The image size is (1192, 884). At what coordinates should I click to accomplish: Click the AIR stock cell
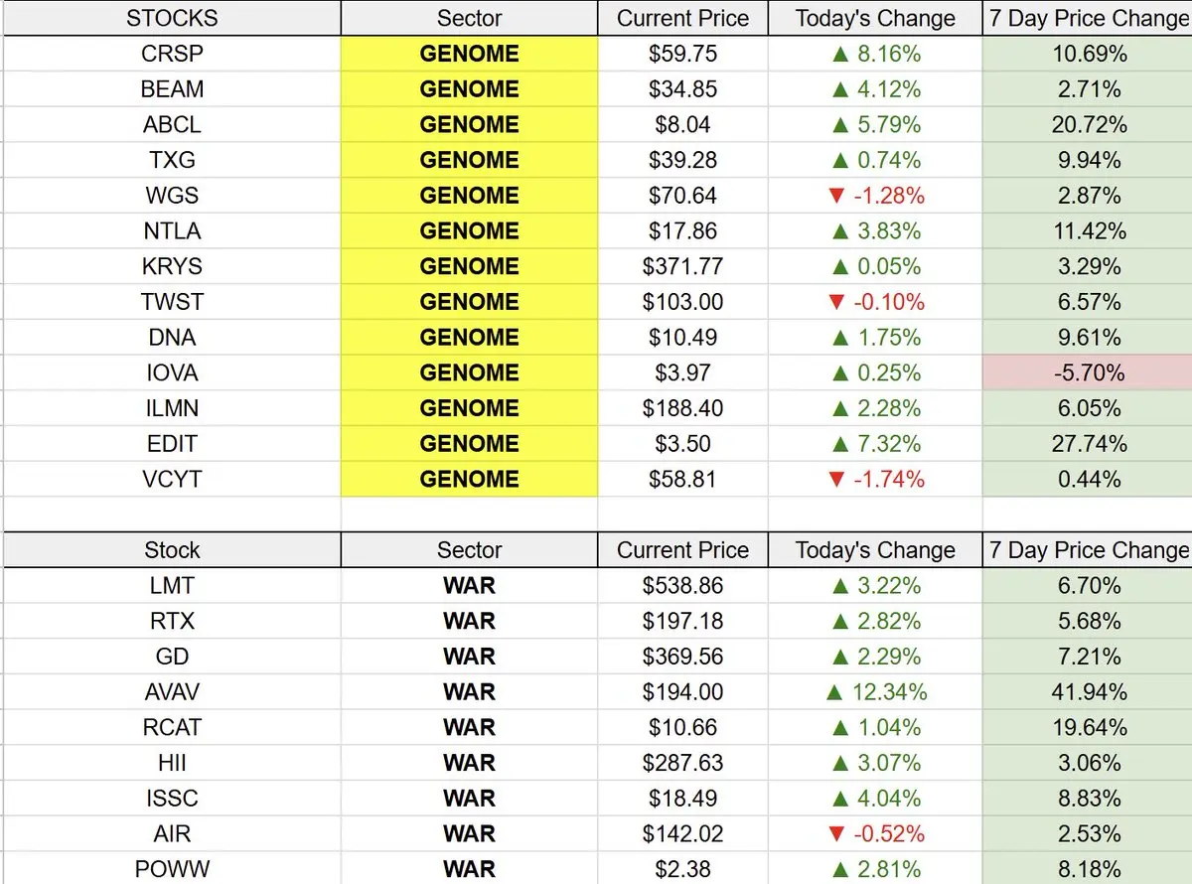point(172,834)
